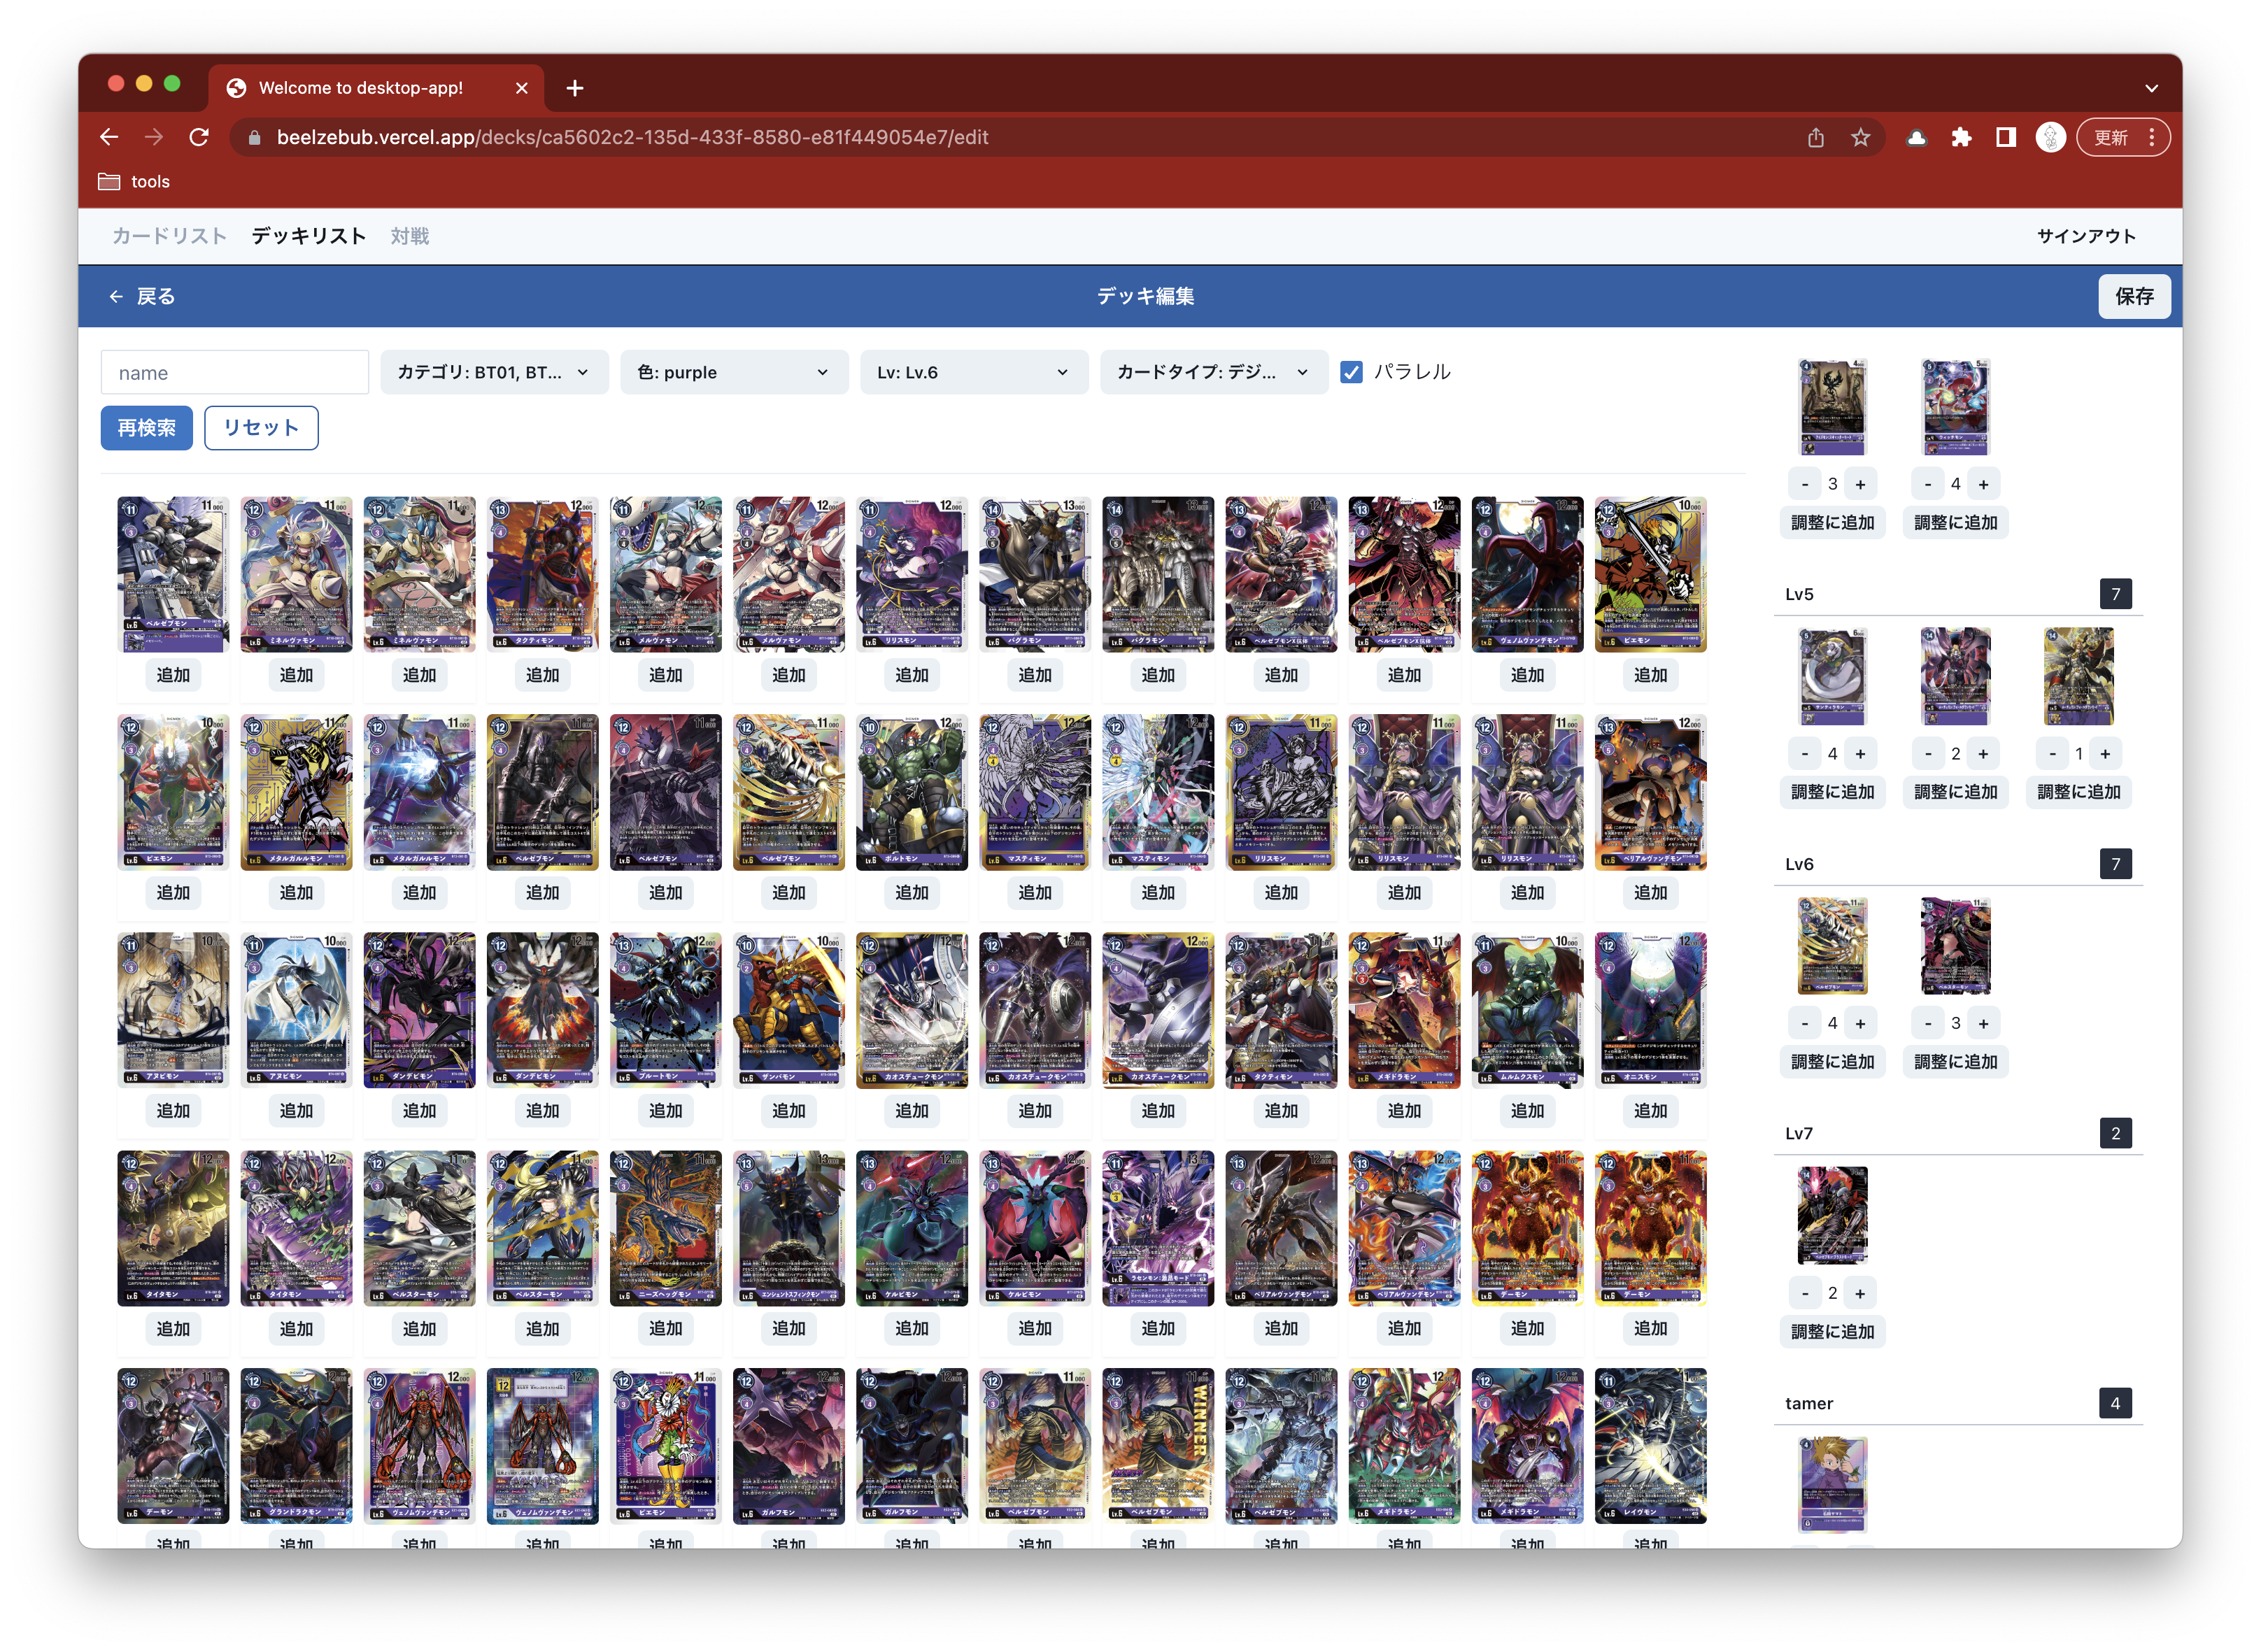
Task: Click the browser reload icon
Action: pos(199,137)
